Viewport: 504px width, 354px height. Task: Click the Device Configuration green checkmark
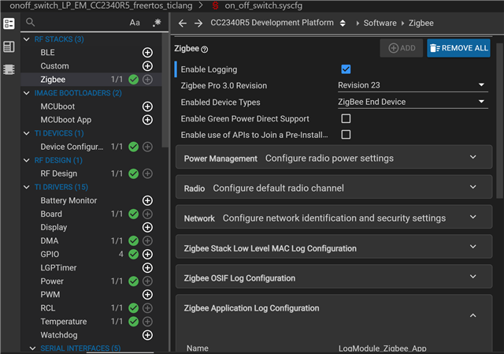tap(133, 147)
